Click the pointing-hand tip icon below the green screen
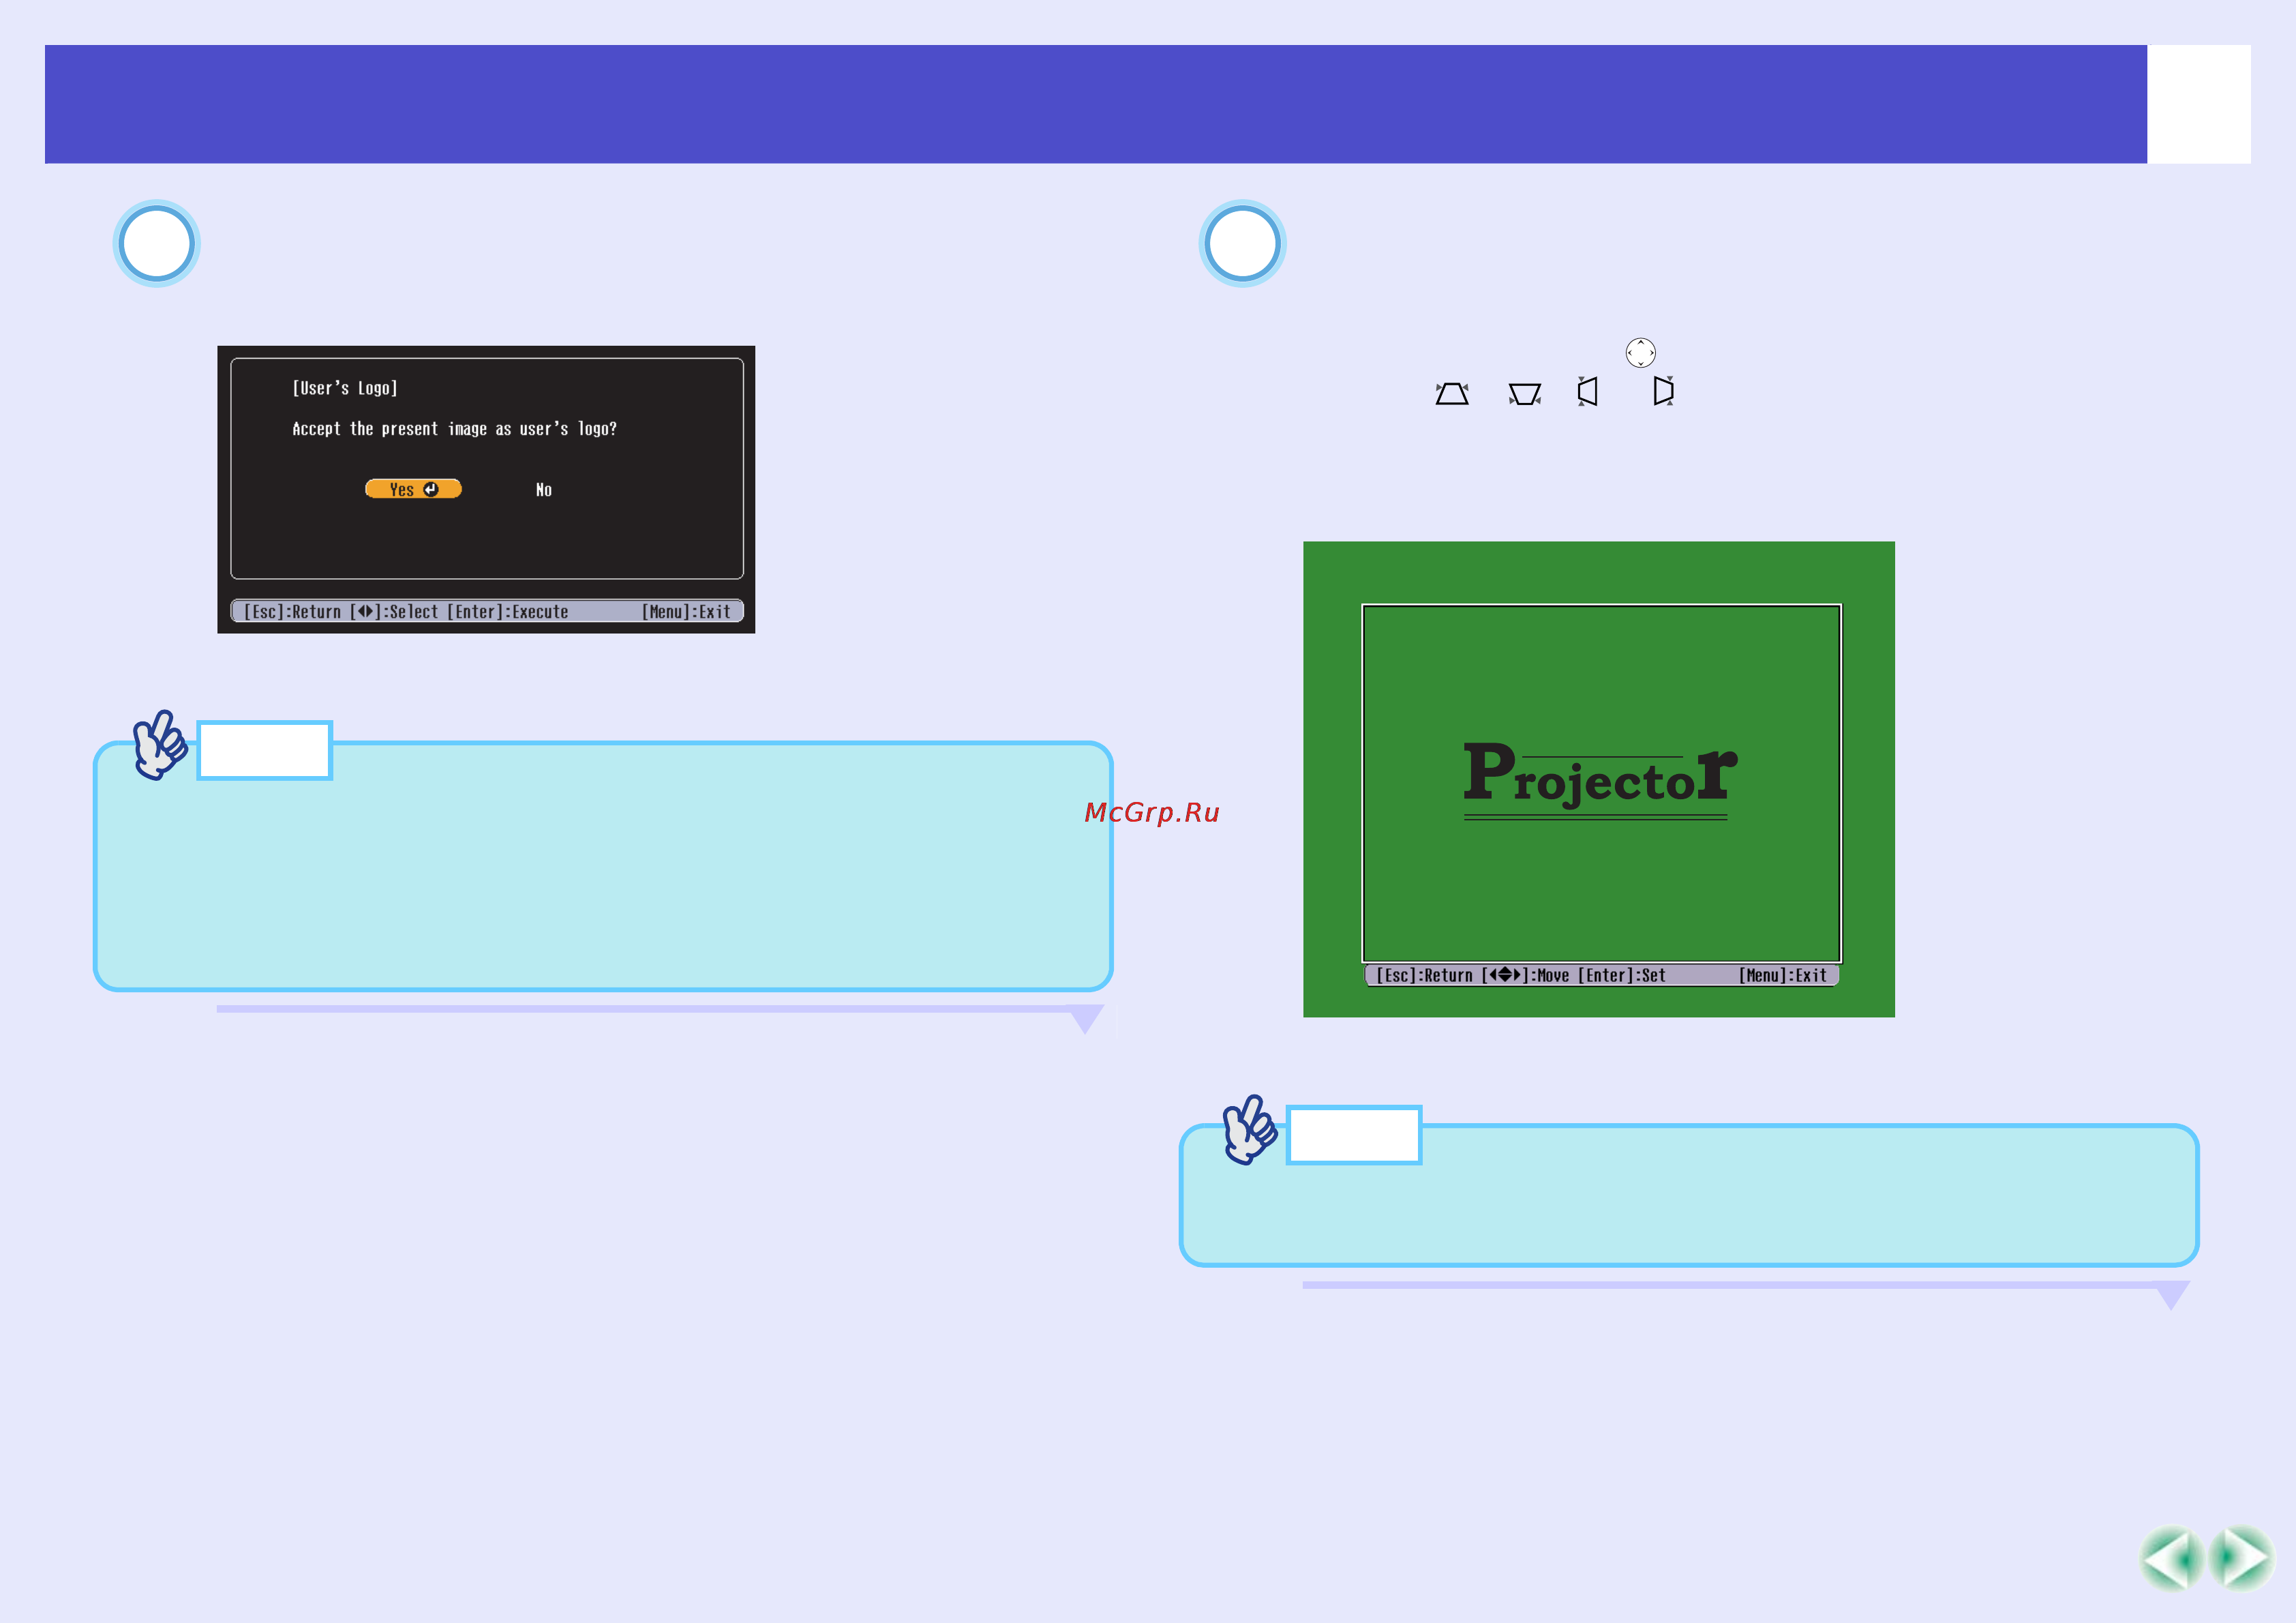This screenshot has height=1623, width=2296. pyautogui.click(x=1249, y=1130)
